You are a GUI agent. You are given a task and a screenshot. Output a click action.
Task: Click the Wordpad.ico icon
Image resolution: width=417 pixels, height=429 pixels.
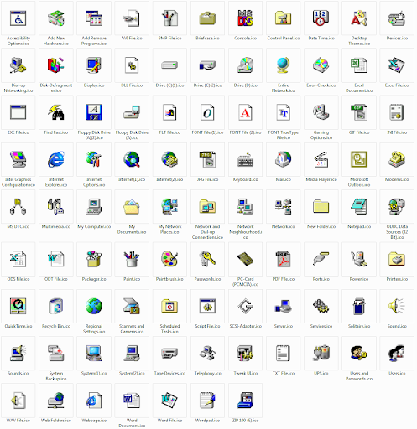pos(207,401)
